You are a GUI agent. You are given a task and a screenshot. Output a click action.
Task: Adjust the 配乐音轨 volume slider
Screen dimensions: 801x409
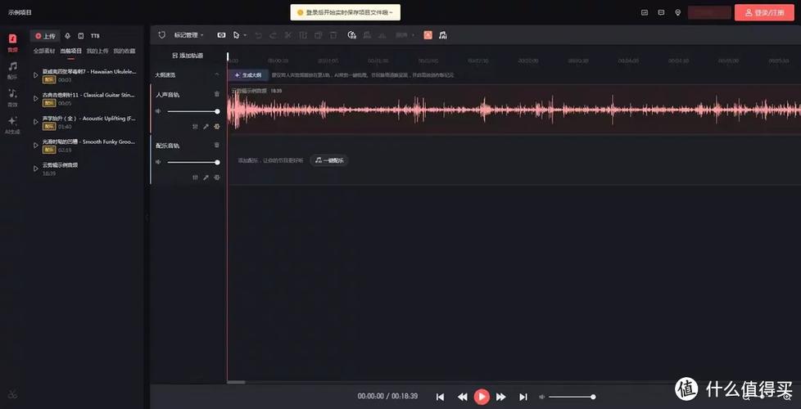coord(193,162)
